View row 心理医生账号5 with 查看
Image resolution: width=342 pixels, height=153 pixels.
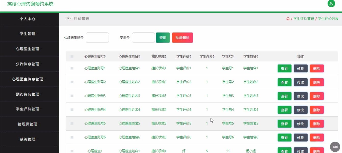point(284,124)
